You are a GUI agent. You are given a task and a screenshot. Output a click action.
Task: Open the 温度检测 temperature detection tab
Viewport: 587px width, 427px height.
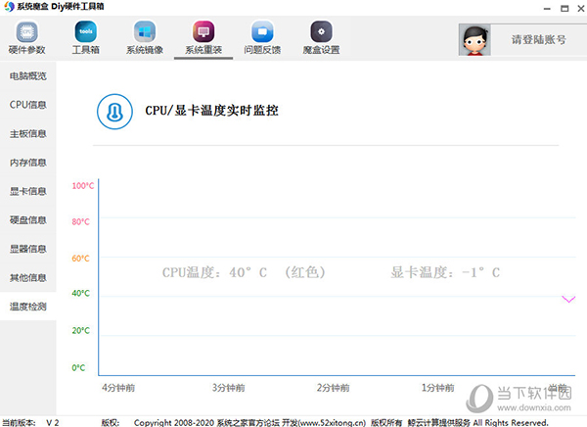tap(28, 307)
